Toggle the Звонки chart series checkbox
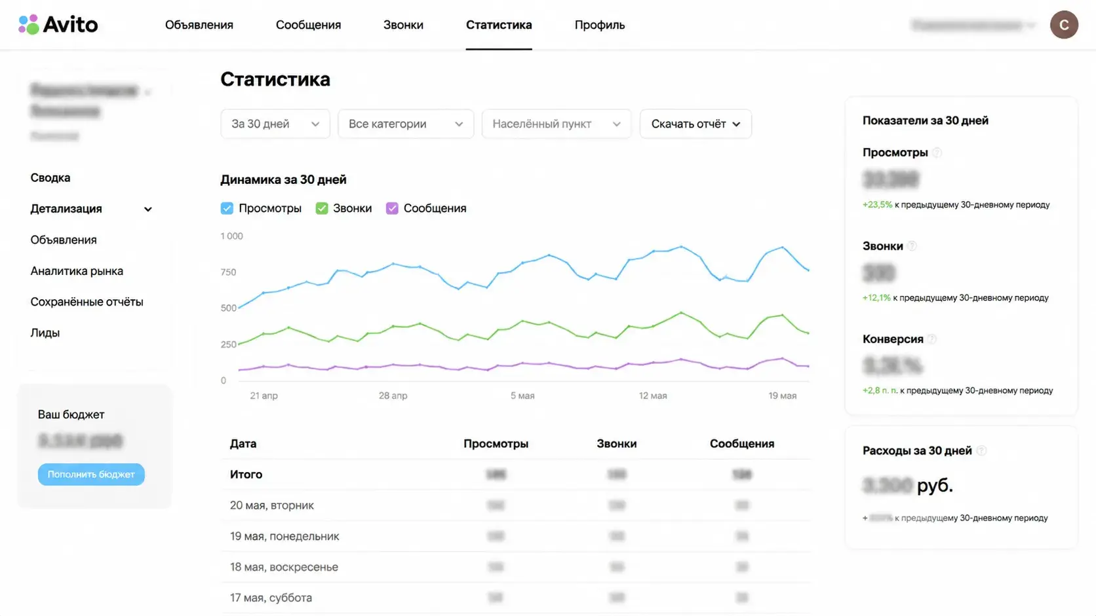Viewport: 1096px width, 616px height. click(322, 208)
